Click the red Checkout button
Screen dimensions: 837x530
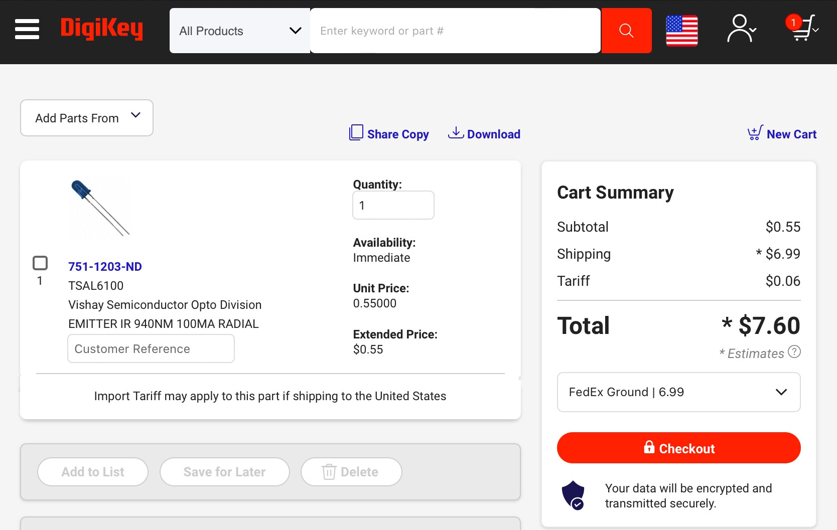pos(678,448)
